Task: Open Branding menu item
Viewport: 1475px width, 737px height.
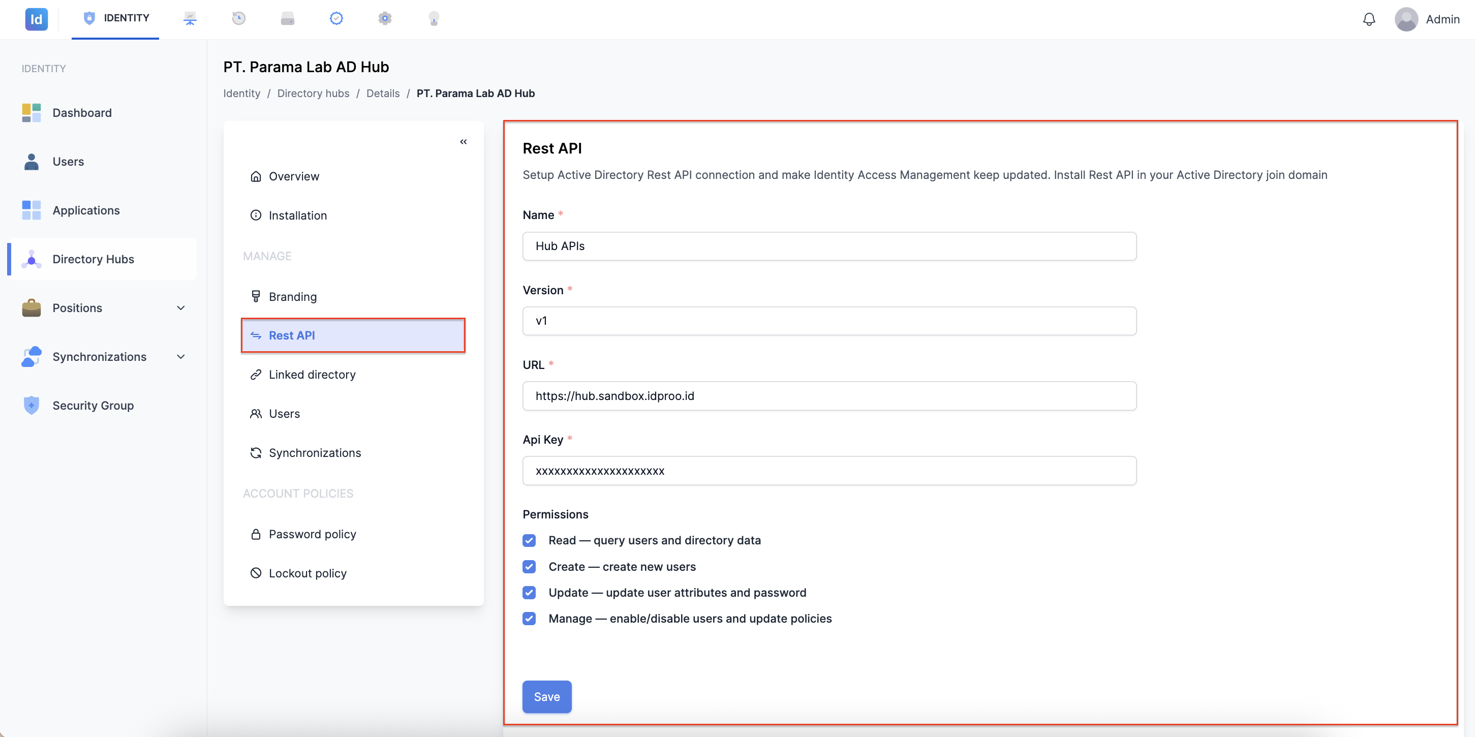Action: [x=353, y=297]
